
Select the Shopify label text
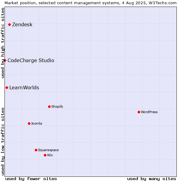click(57, 106)
